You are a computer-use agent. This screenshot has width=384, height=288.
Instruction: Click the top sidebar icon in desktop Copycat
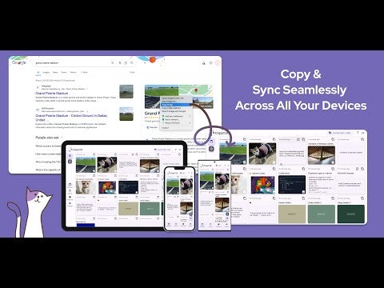211,141
